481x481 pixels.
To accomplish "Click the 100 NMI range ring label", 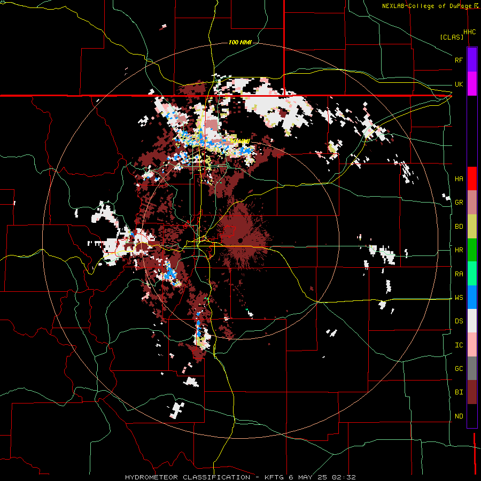I will 240,42.
